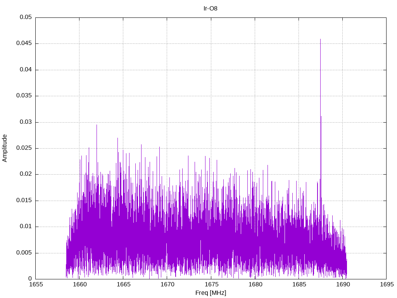Viewport: 397px width, 298px height.
Task: Click the tallest spike near 1687 MHz
Action: [320, 40]
